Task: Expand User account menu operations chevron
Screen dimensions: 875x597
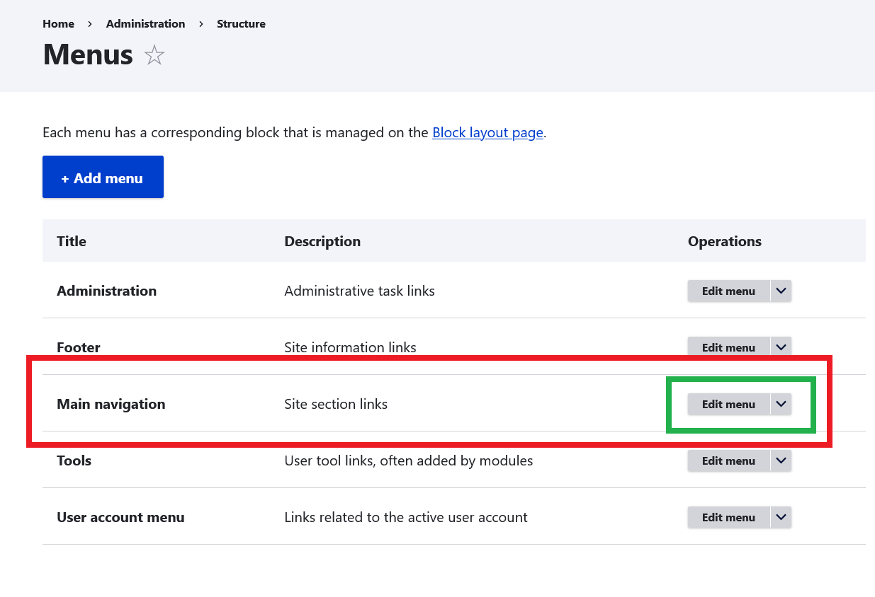Action: click(x=781, y=517)
